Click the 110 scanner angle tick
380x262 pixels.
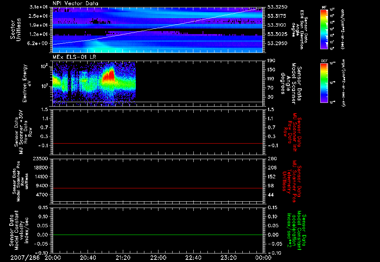pos(271,79)
